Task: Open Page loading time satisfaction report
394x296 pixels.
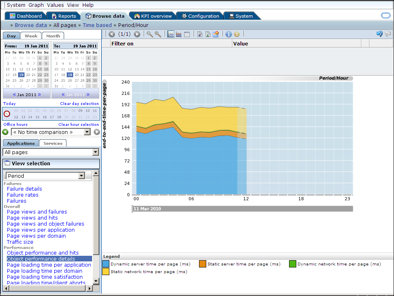Action: (x=45, y=277)
